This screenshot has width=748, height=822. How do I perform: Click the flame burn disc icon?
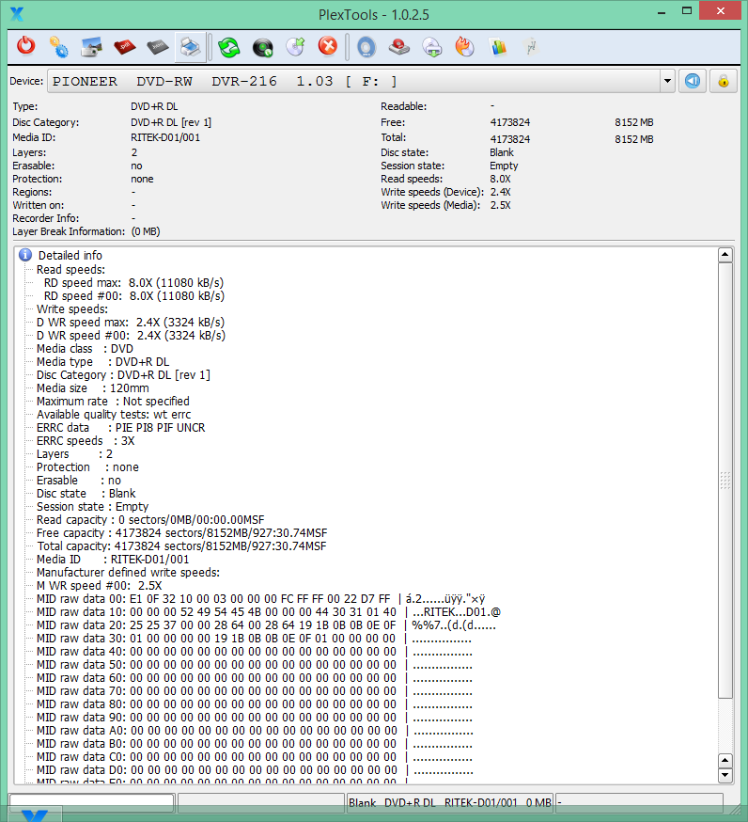[464, 47]
